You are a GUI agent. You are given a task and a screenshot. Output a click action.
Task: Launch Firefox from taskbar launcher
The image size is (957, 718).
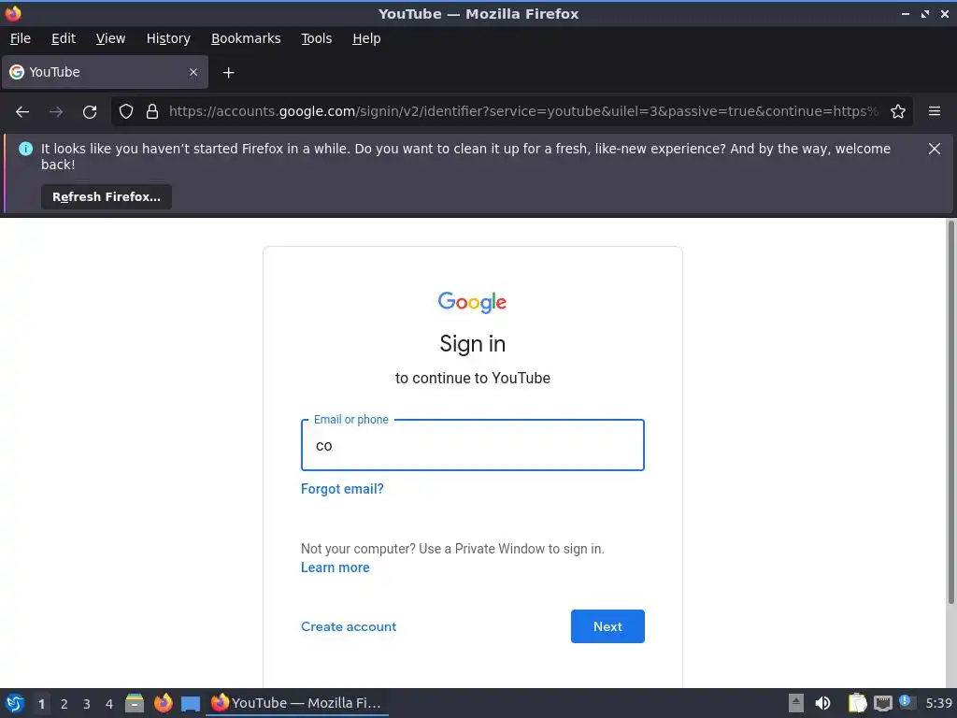[x=163, y=703]
